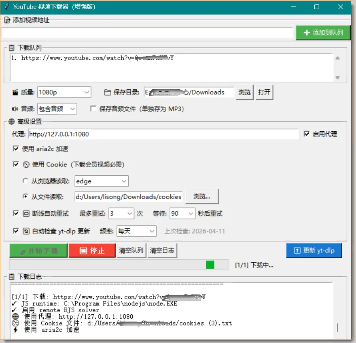Viewport: 356px width, 343px height.
Task: Click the cookie icon in log Cookie line
Action: (15, 323)
